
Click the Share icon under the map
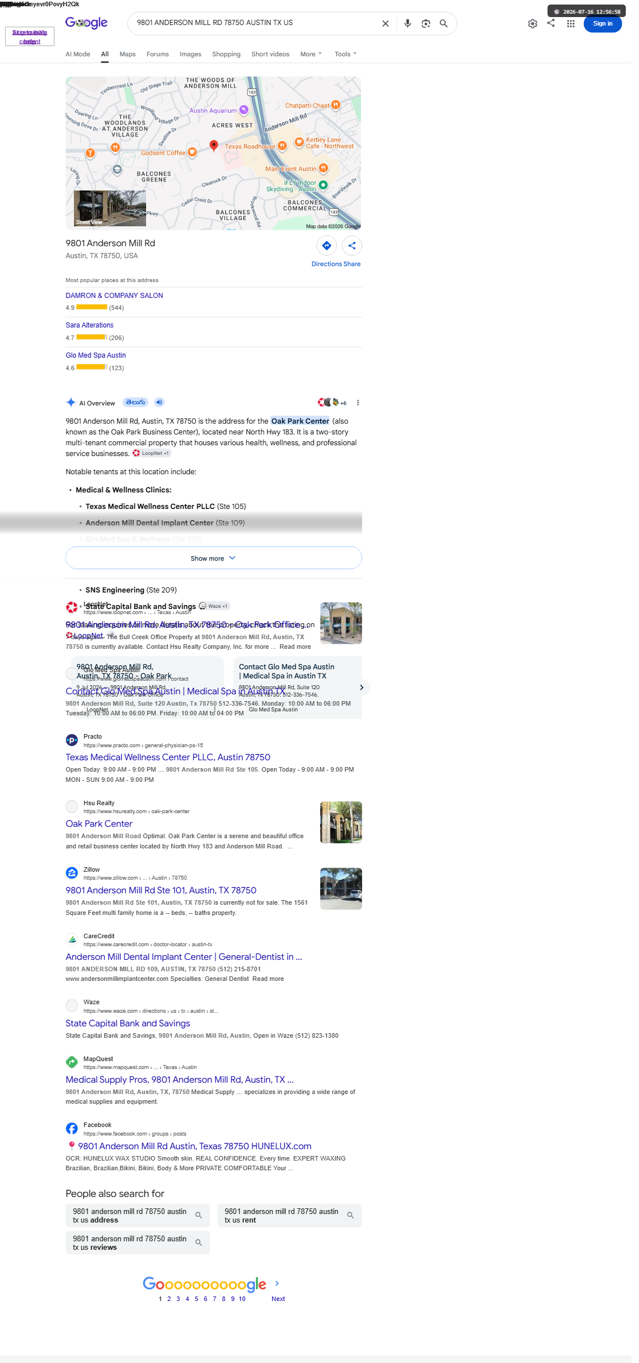(352, 246)
